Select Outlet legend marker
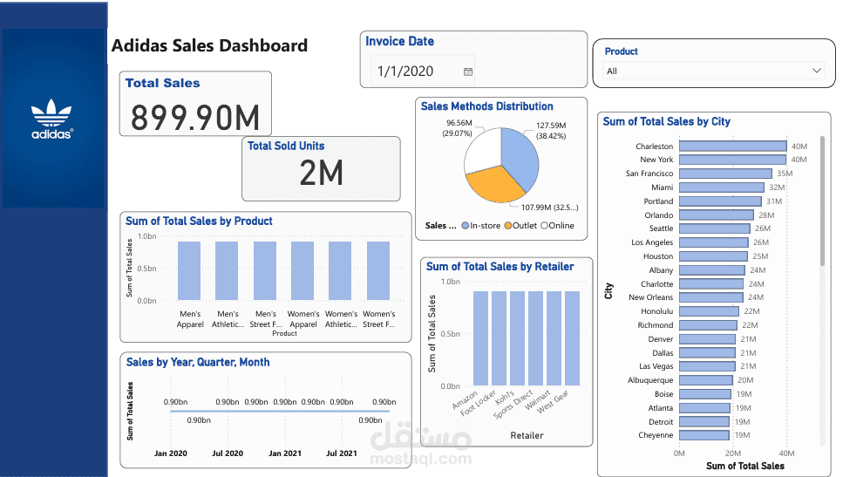843x477 pixels. pyautogui.click(x=507, y=226)
